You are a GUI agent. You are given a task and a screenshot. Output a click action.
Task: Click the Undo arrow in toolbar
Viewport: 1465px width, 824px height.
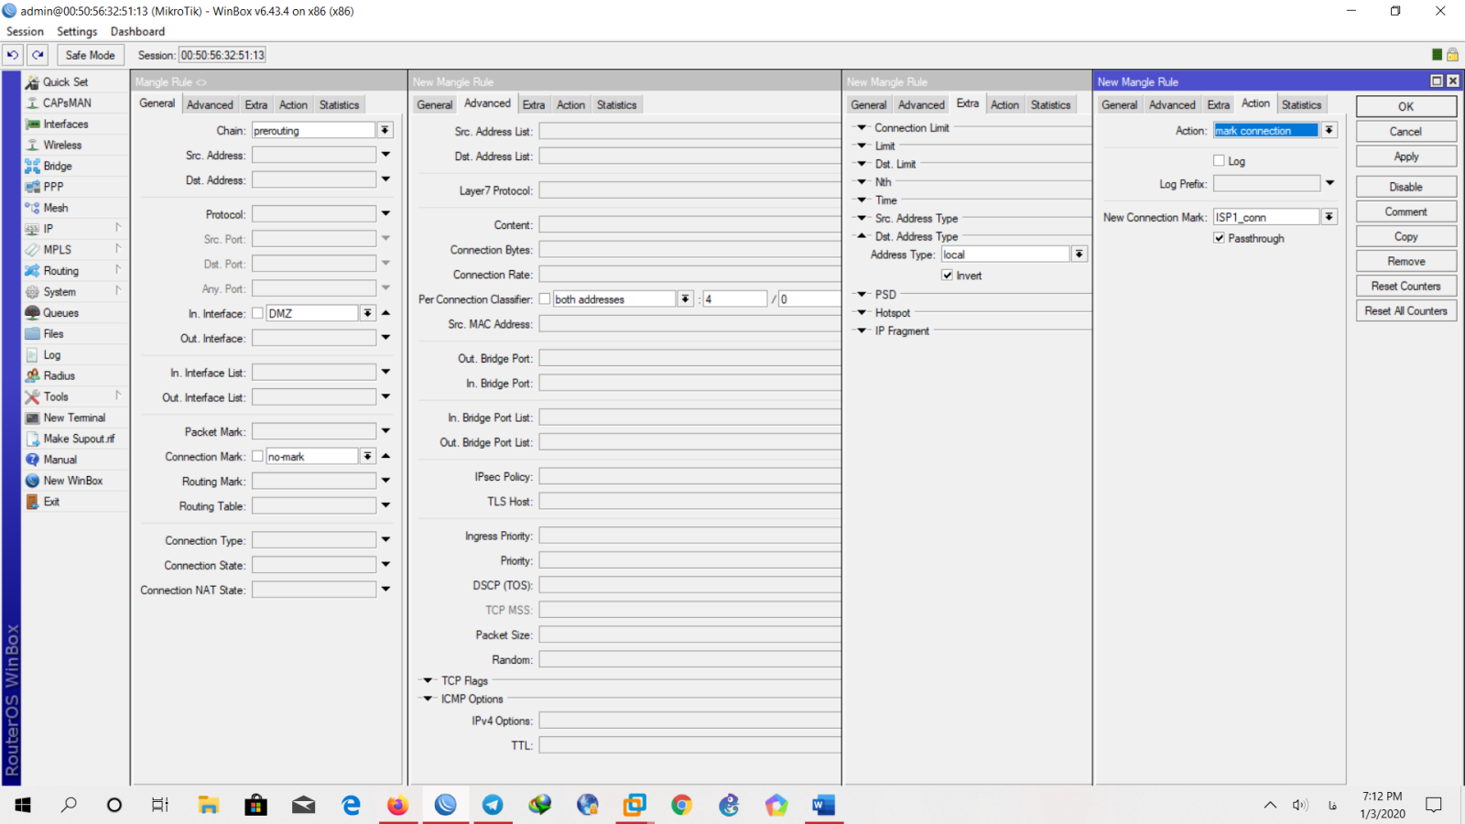tap(13, 55)
